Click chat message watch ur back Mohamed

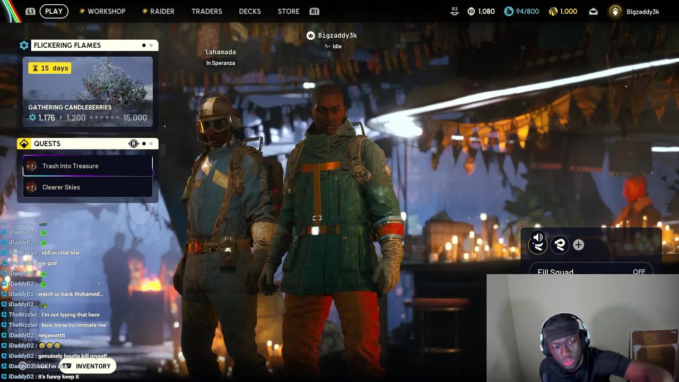point(71,294)
